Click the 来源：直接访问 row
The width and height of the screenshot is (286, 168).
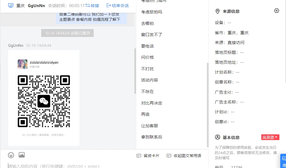click(x=229, y=42)
